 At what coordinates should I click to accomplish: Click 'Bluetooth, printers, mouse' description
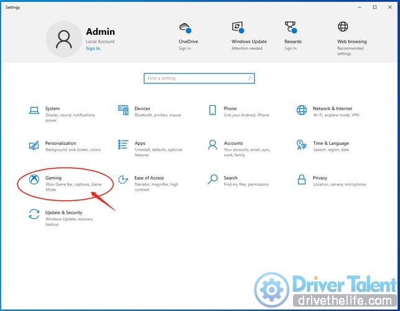158,115
